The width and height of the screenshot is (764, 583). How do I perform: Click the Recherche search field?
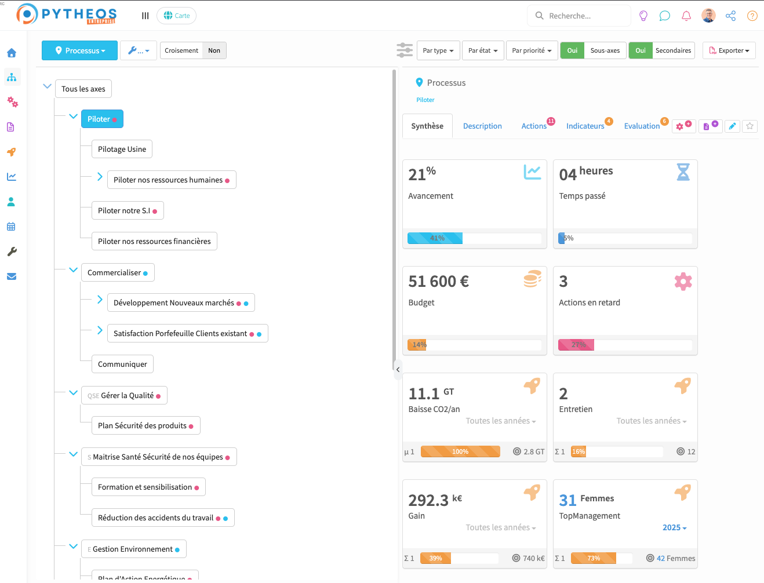point(580,16)
